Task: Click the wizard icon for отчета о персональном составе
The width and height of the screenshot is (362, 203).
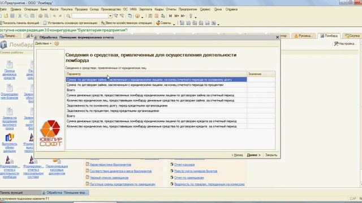Action: tap(33, 160)
